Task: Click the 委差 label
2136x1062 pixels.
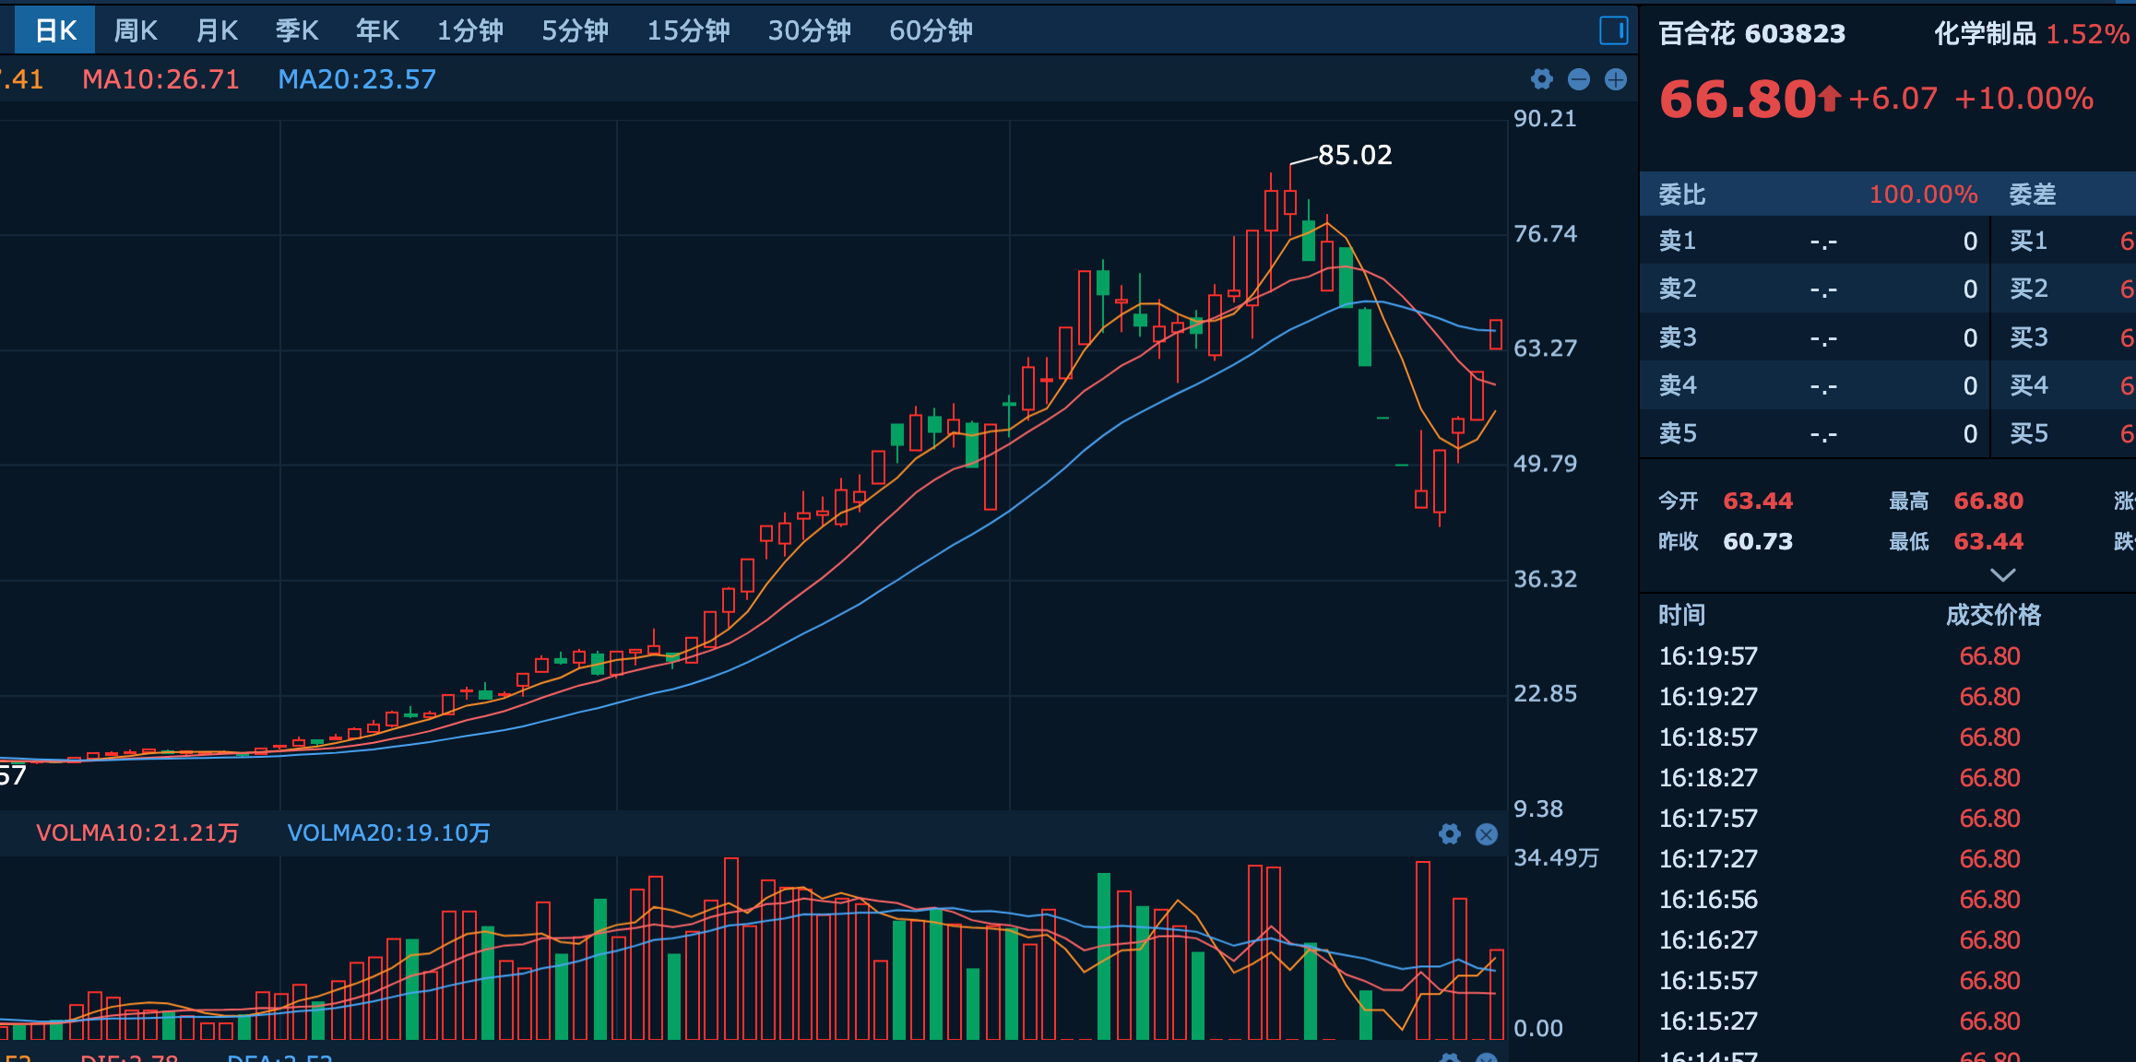Action: [x=2033, y=195]
